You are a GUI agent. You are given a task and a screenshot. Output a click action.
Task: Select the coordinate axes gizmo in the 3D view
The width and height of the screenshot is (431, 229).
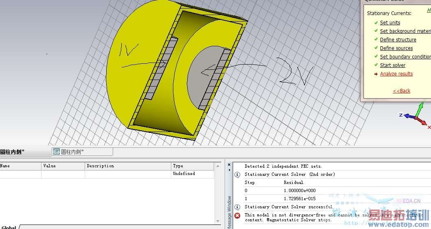[x=414, y=114]
